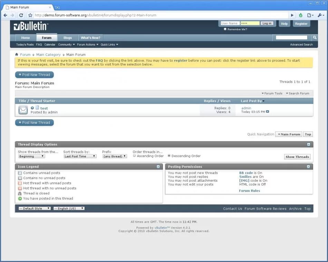328x262 pixels.
Task: Go to last post icon
Action: 268,112
